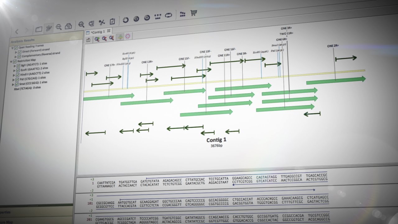Click the clipboard chart icon
Screen dimensions: 398x224
[x=112, y=21]
